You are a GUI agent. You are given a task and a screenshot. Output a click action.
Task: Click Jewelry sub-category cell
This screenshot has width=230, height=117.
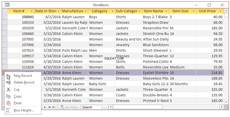(x=129, y=45)
